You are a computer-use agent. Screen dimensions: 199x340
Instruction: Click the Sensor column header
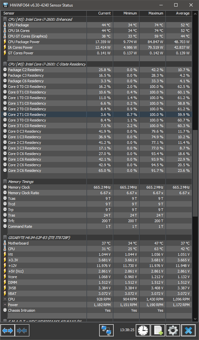click(44, 13)
